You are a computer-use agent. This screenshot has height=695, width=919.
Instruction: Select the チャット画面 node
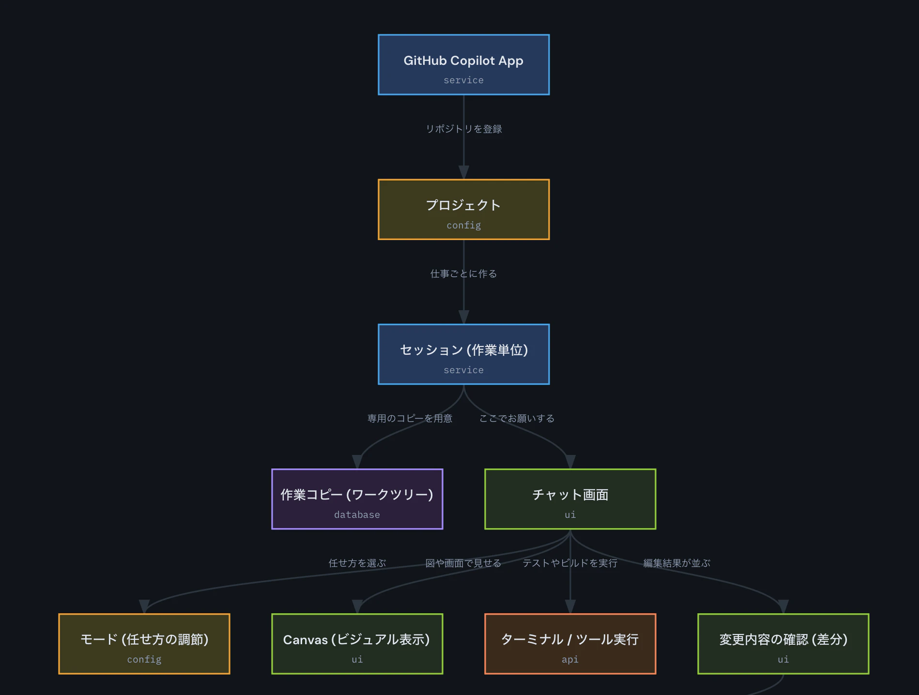point(570,499)
